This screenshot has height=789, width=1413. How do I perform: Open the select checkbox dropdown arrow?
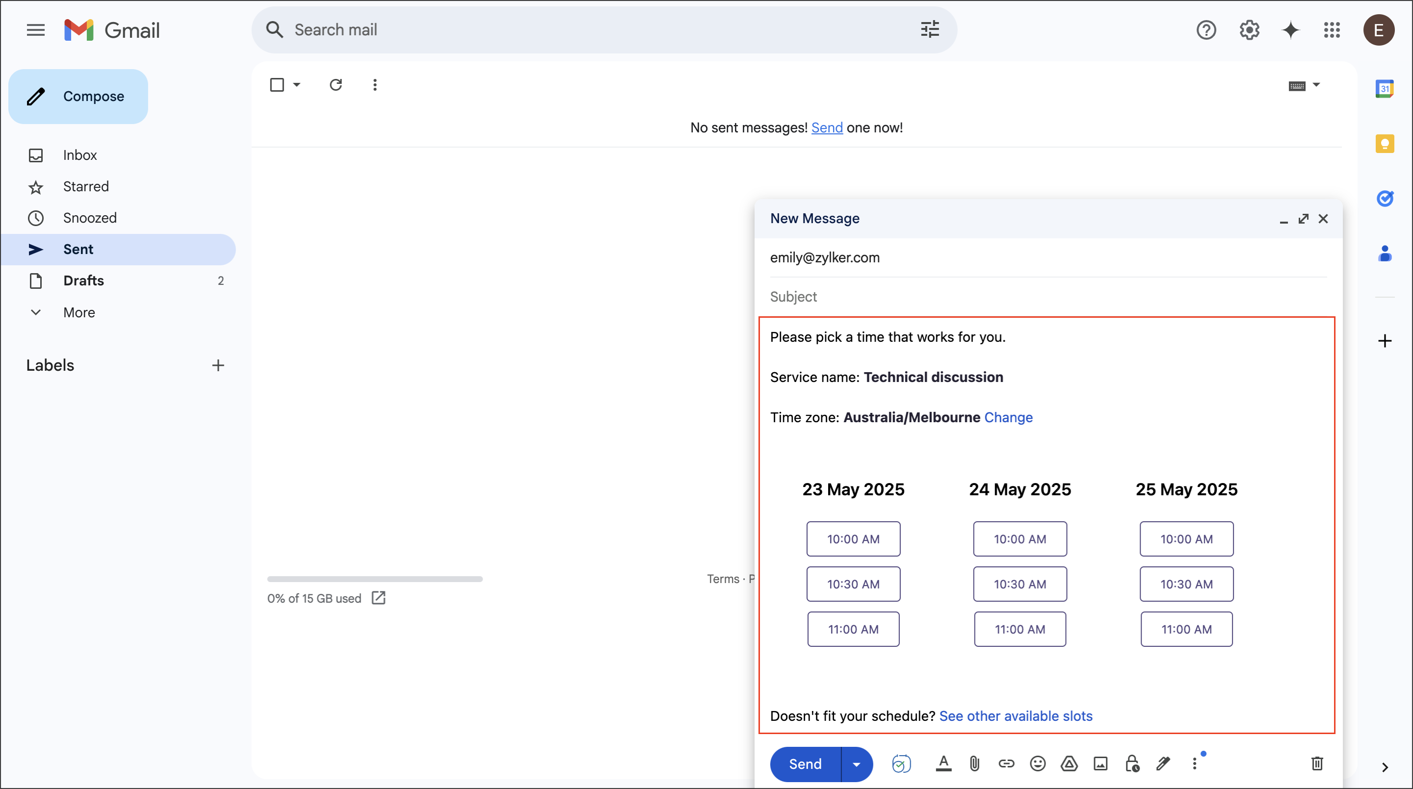[x=297, y=85]
